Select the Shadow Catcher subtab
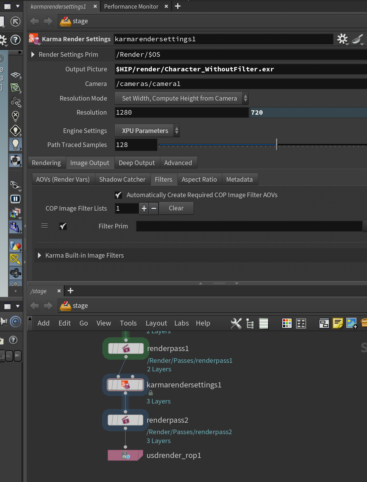 coord(122,179)
